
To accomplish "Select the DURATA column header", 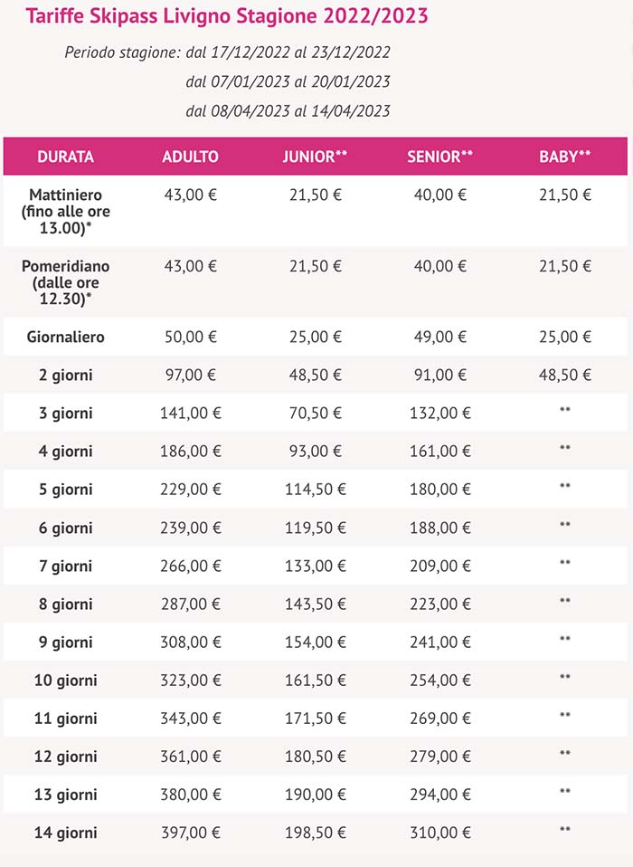I will tap(65, 157).
